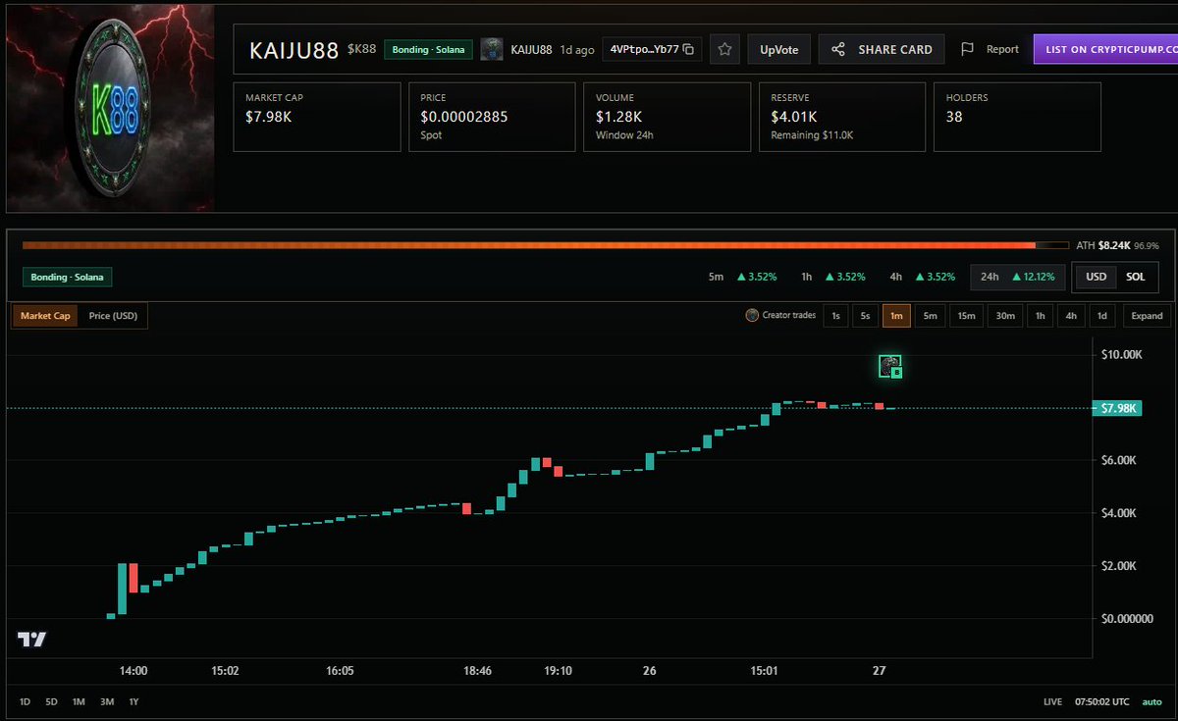
Task: Click the star favorite icon
Action: [x=724, y=49]
